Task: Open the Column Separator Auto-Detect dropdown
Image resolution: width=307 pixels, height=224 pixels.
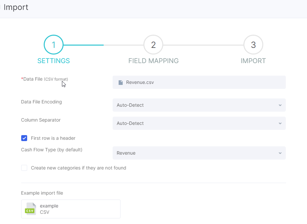Action: [199, 123]
